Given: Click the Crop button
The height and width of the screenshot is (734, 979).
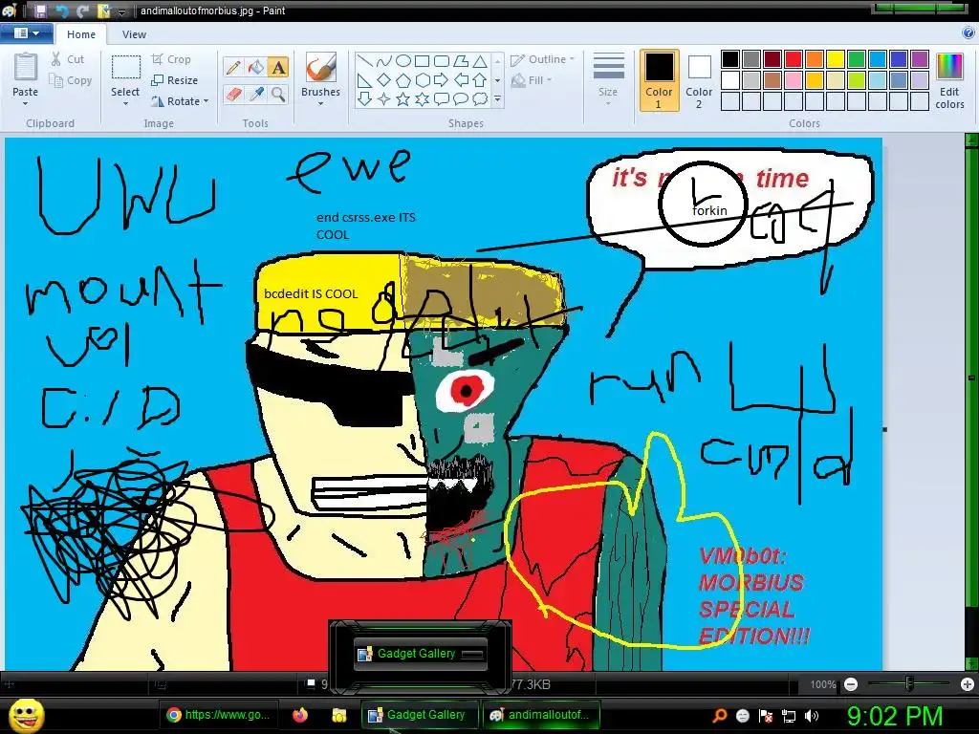Looking at the screenshot, I should point(171,59).
